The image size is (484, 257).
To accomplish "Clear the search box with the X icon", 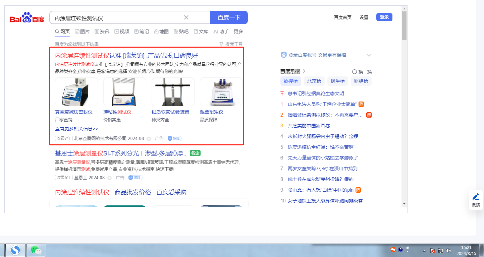I will [x=186, y=17].
